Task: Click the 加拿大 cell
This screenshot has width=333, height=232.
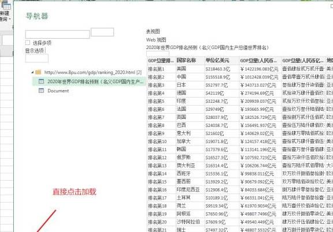Action: pyautogui.click(x=190, y=141)
